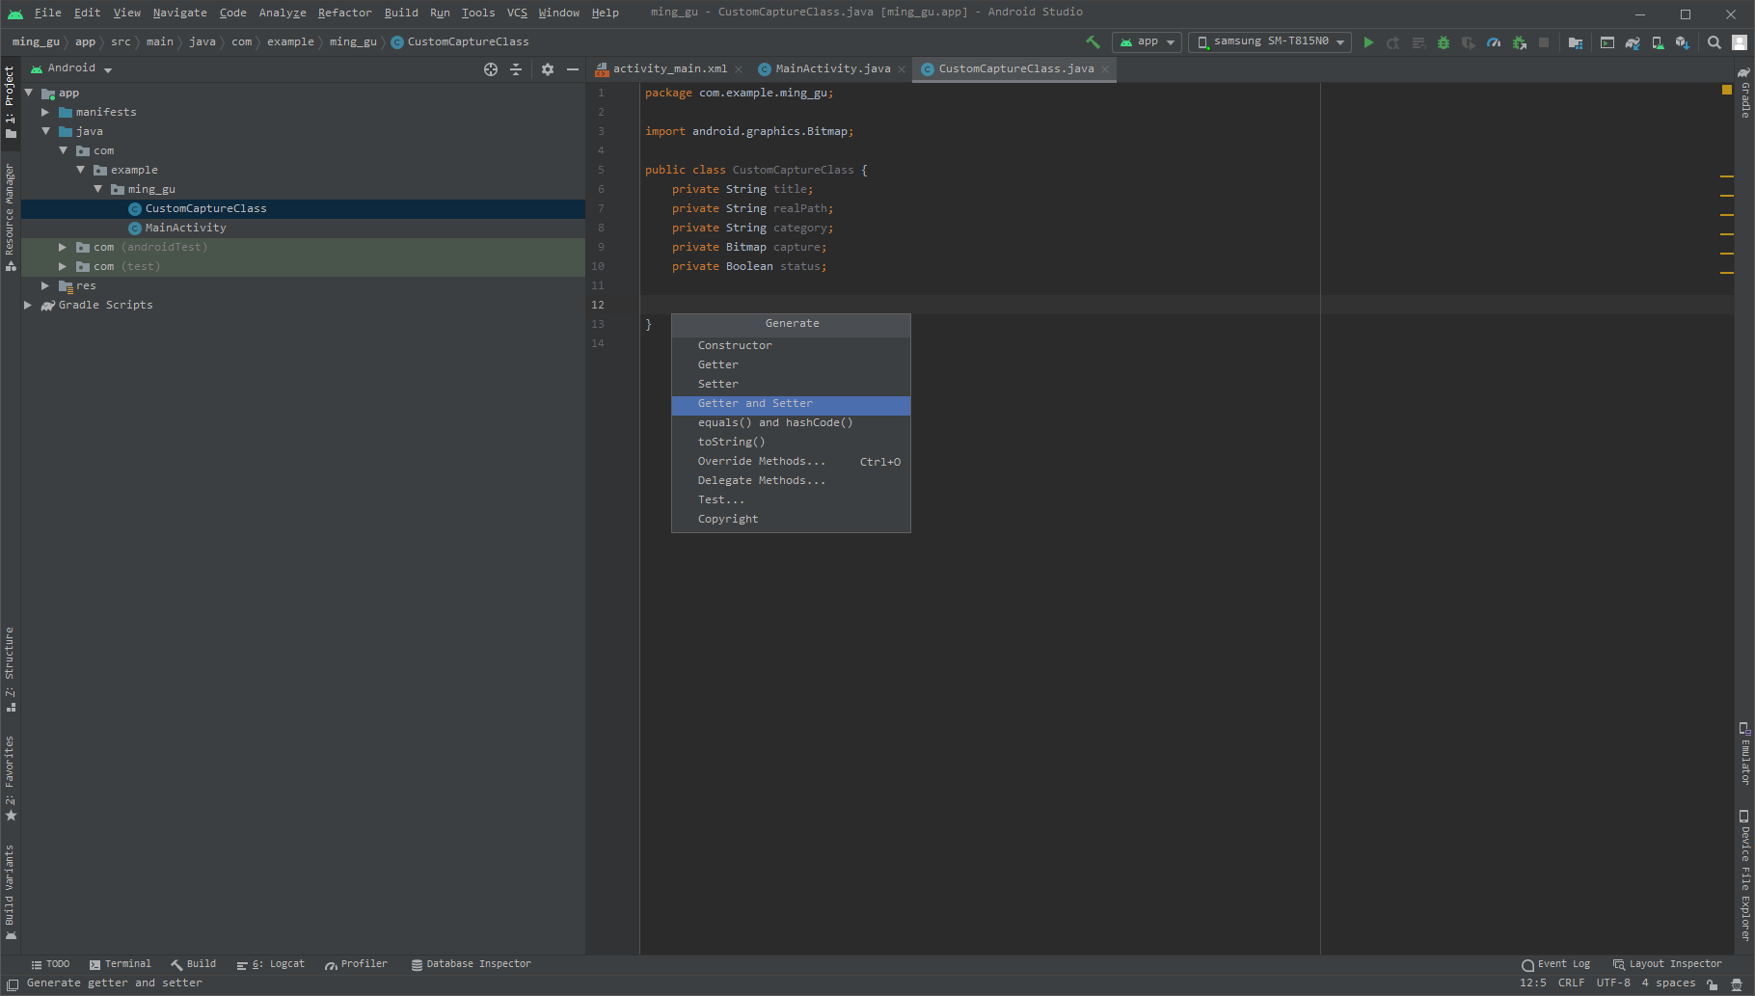The width and height of the screenshot is (1755, 996).
Task: Open the AVD Manager icon
Action: (x=1658, y=42)
